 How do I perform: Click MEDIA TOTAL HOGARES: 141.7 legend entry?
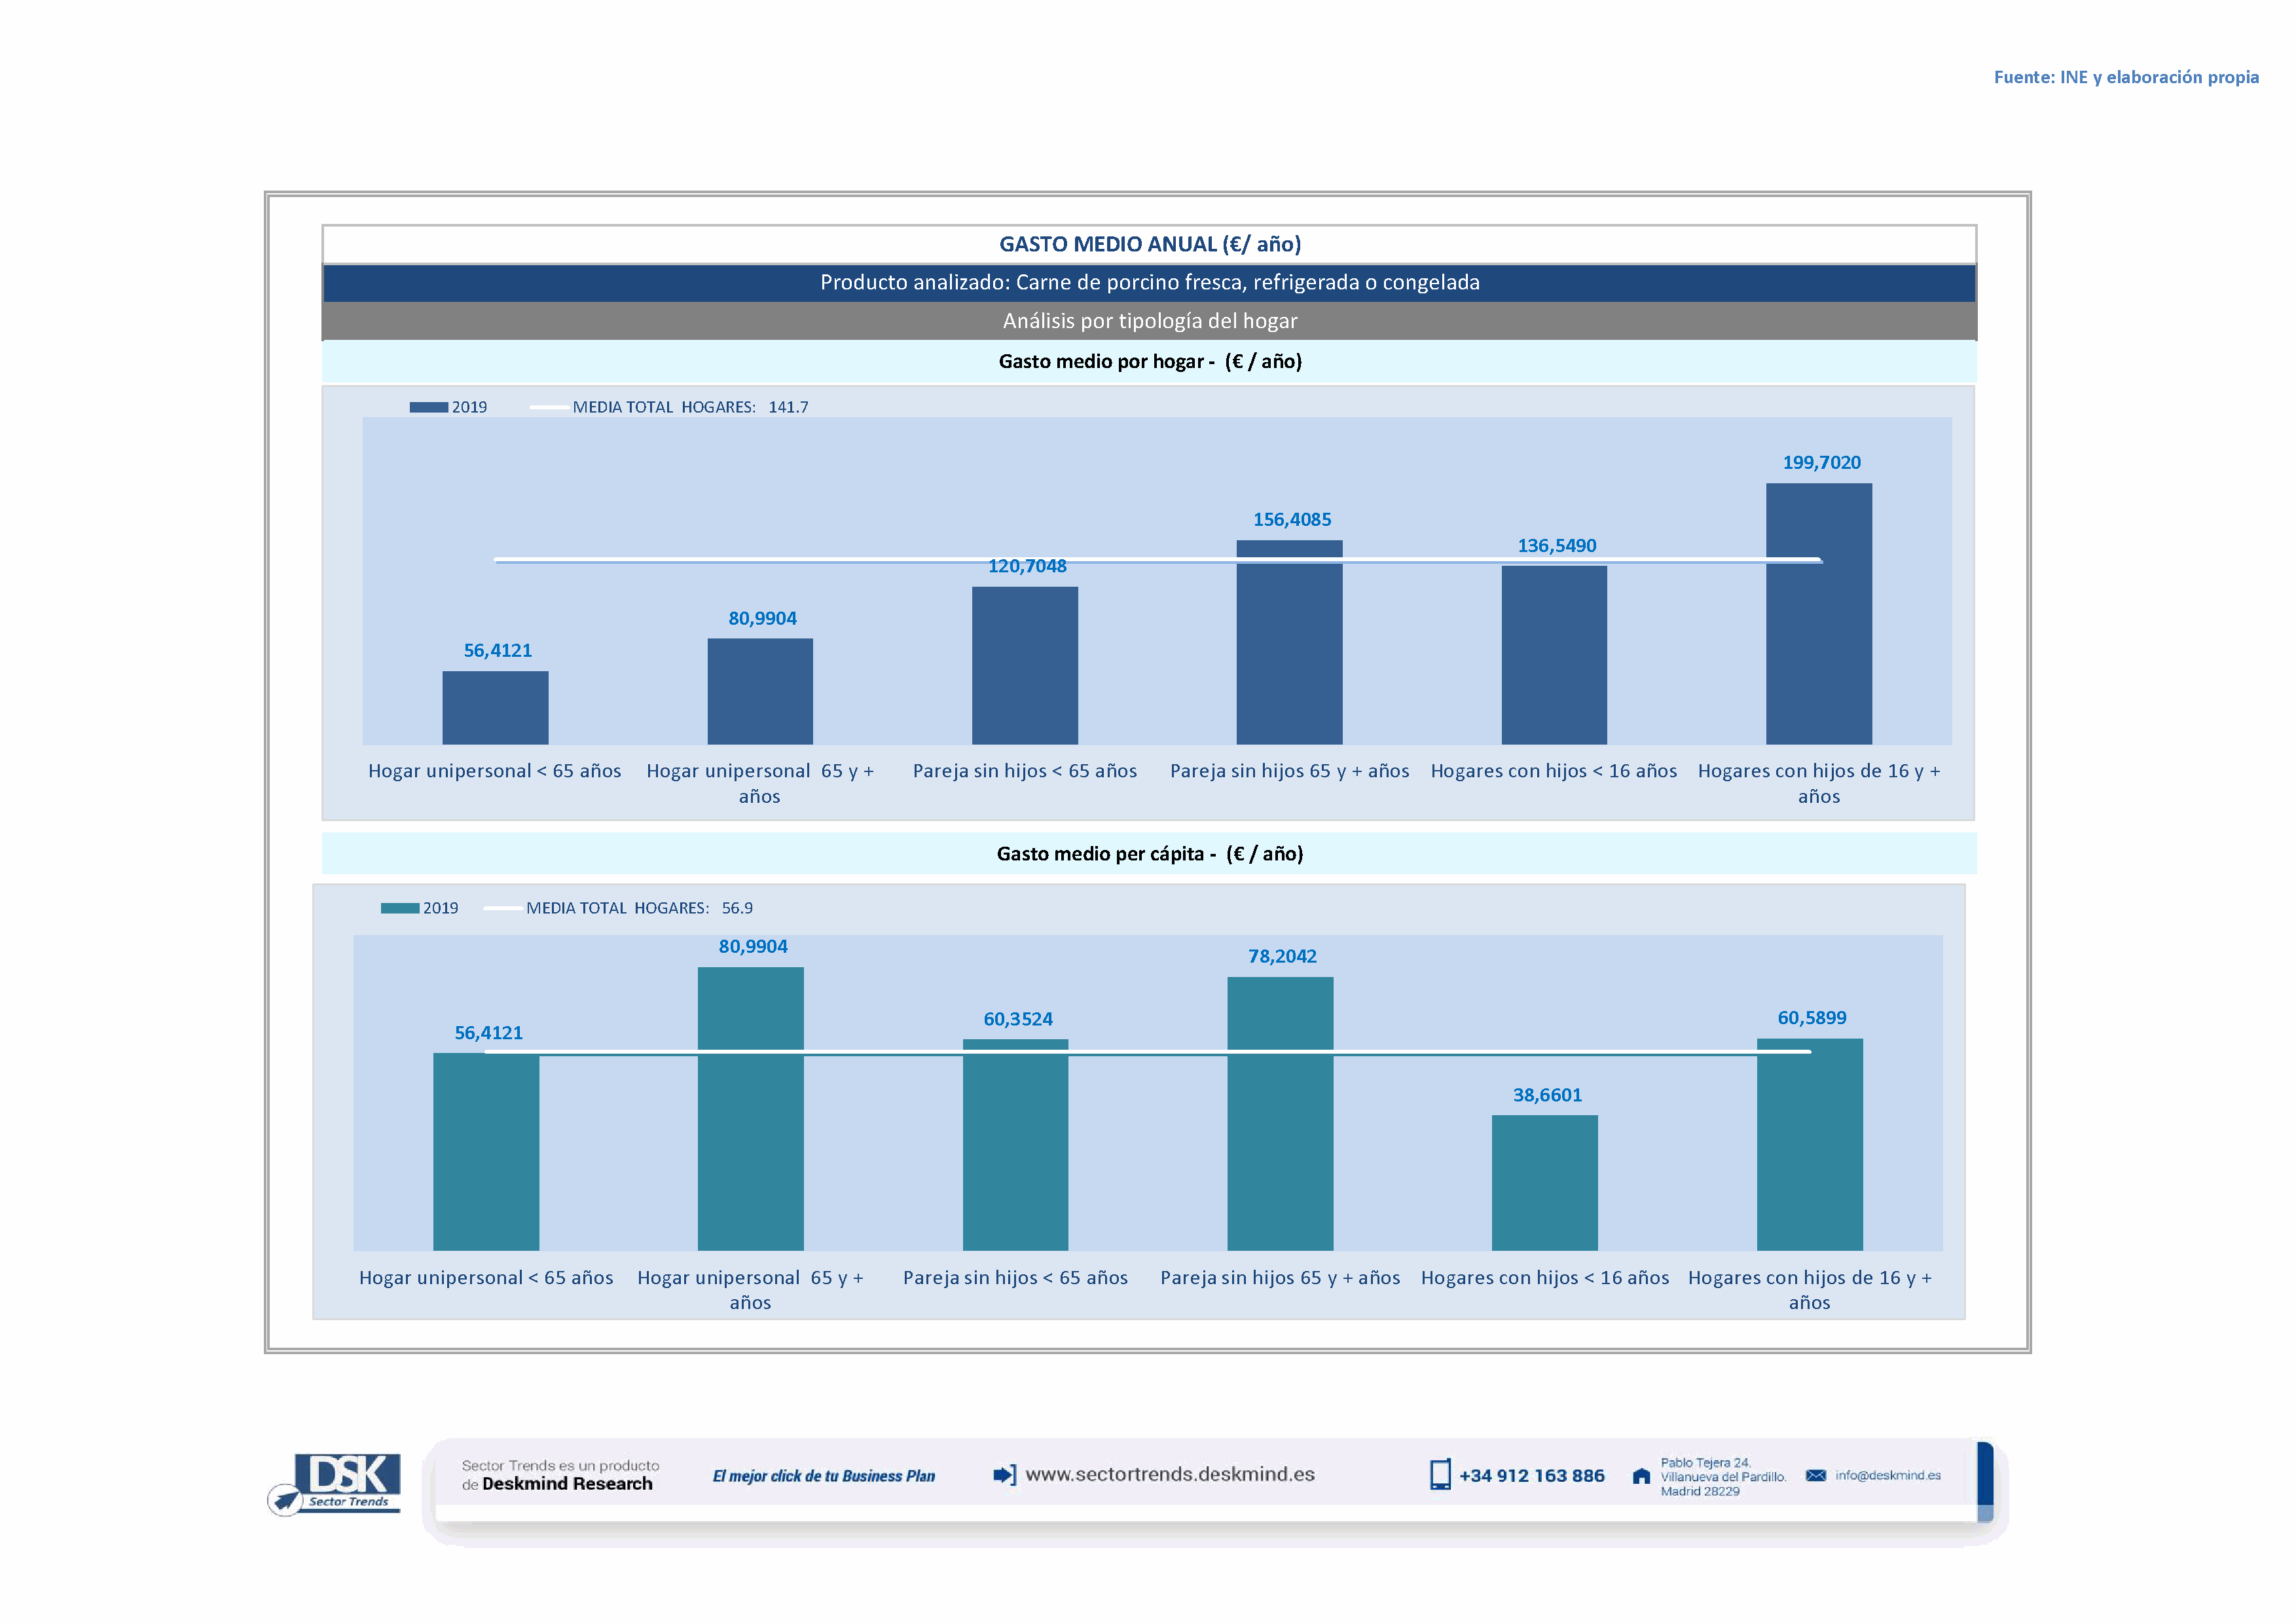click(x=689, y=407)
